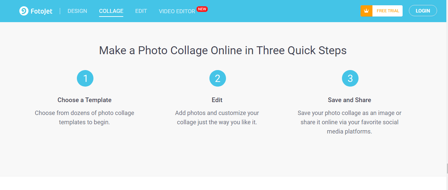
Task: Click the Save and Share heading
Action: pyautogui.click(x=350, y=100)
